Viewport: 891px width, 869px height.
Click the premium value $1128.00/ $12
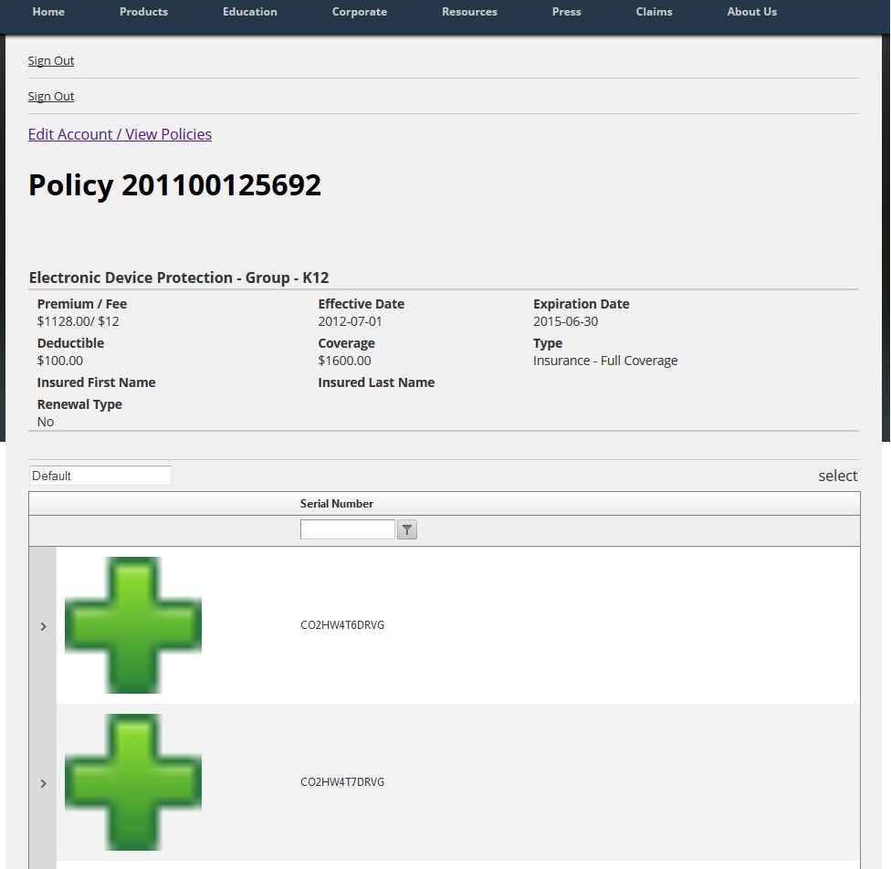(x=79, y=321)
